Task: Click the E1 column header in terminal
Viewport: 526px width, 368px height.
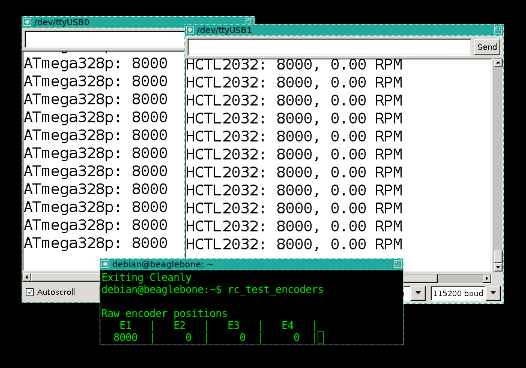Action: click(x=125, y=325)
